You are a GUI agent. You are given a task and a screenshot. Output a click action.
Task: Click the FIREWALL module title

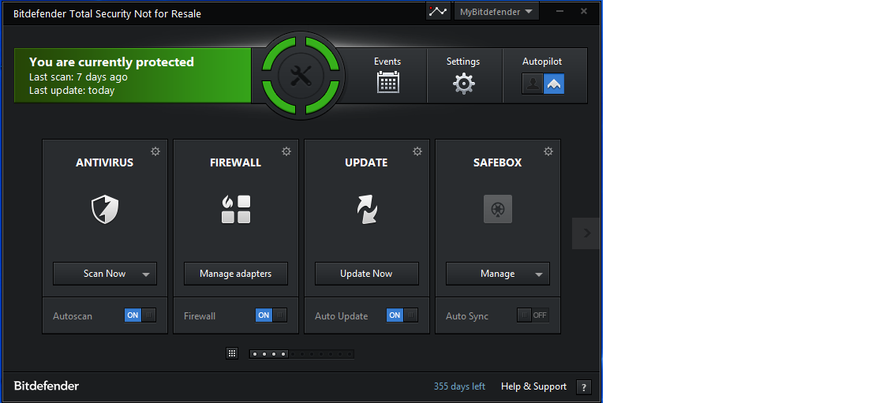tap(235, 162)
